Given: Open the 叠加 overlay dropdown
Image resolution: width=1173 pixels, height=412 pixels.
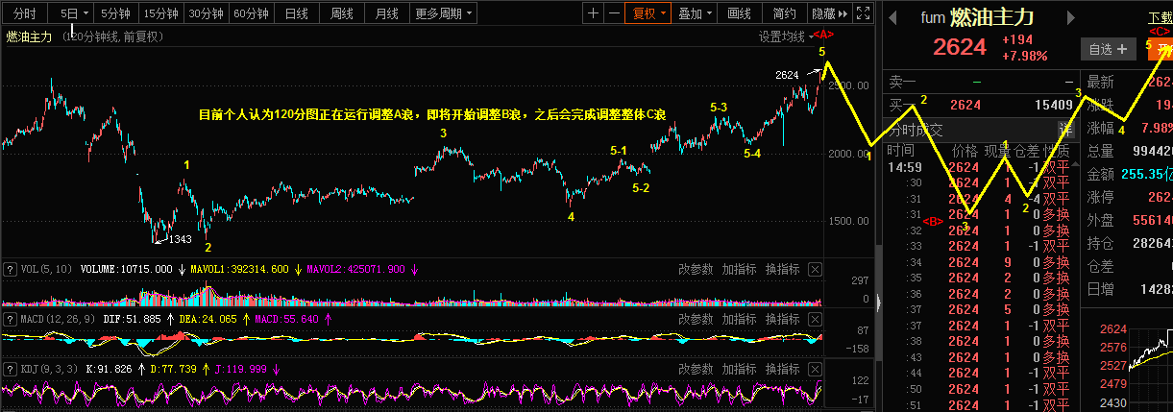Looking at the screenshot, I should pyautogui.click(x=696, y=13).
